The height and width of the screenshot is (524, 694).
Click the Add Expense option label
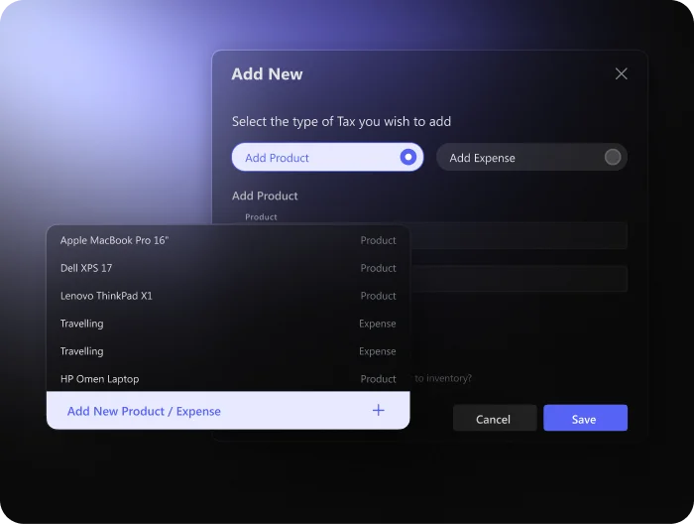click(482, 158)
